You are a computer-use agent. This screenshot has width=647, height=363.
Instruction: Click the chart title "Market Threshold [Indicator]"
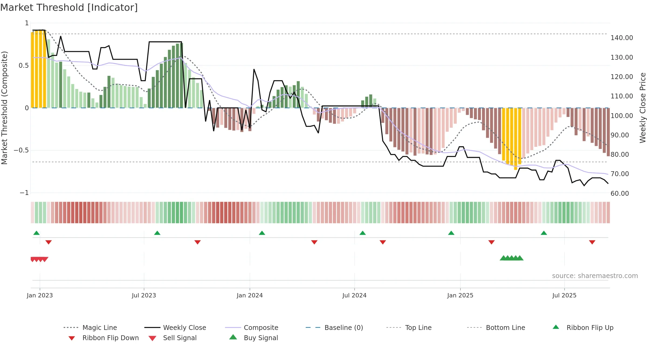coord(69,8)
